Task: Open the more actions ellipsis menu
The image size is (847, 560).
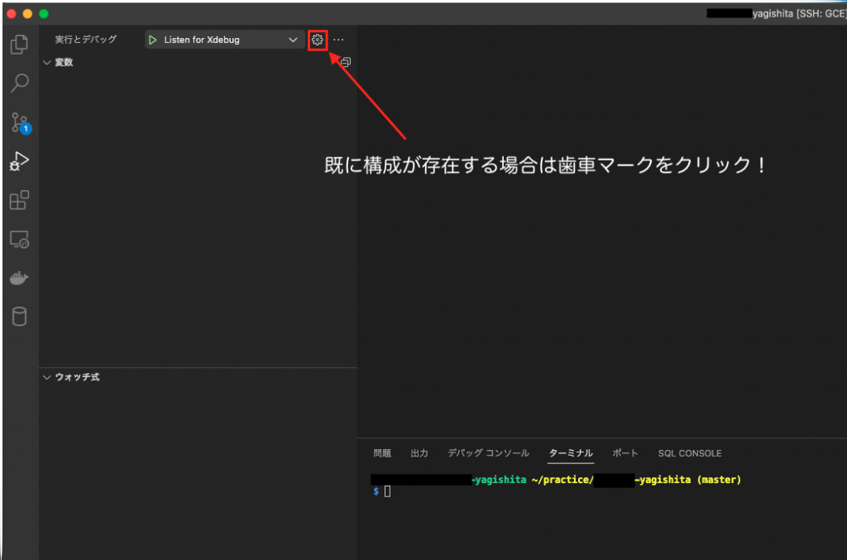Action: pos(338,40)
